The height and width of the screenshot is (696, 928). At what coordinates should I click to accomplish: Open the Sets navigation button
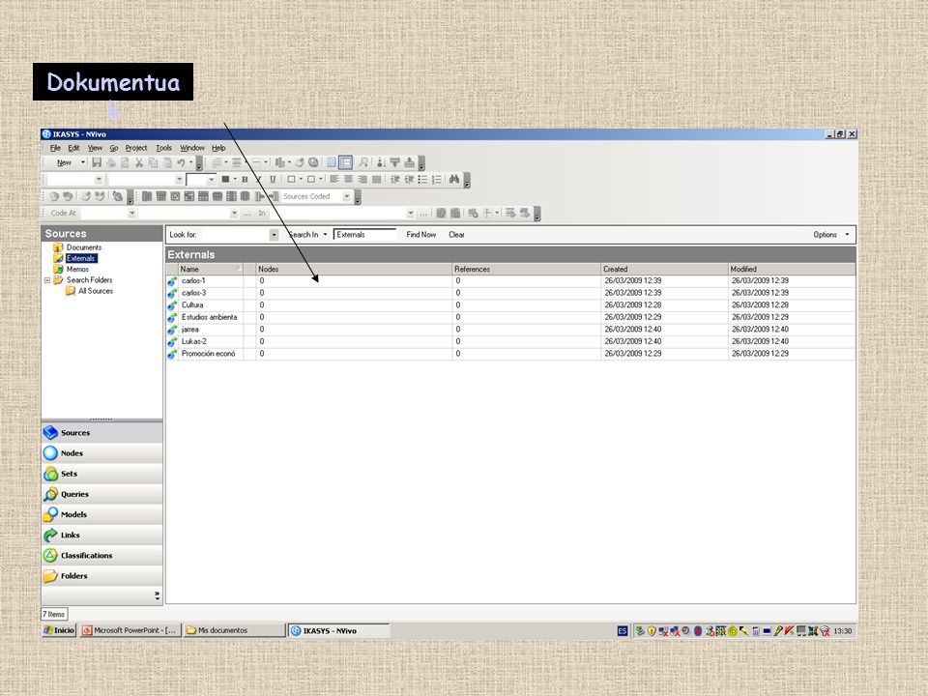[101, 474]
